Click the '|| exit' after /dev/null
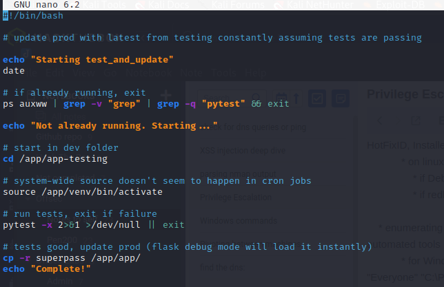Screen dimensions: 444x287 point(167,225)
